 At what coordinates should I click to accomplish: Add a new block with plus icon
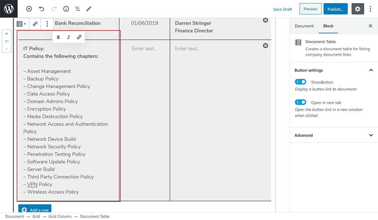pyautogui.click(x=29, y=9)
